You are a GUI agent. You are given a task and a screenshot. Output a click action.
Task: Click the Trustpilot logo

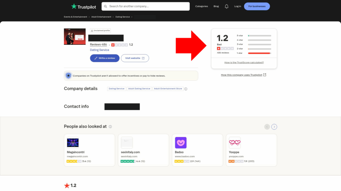point(83,6)
